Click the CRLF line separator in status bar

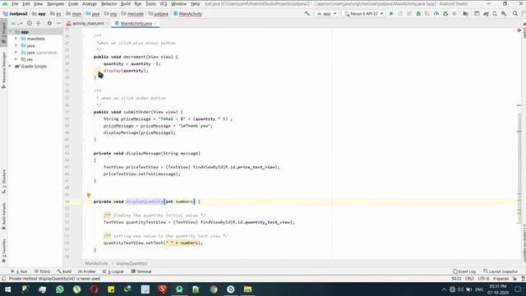pyautogui.click(x=469, y=279)
